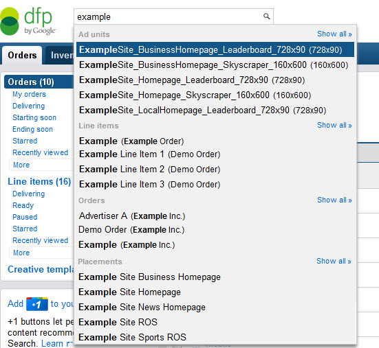Open order Example (Example Inc.)
This screenshot has height=348, width=379.
point(215,245)
